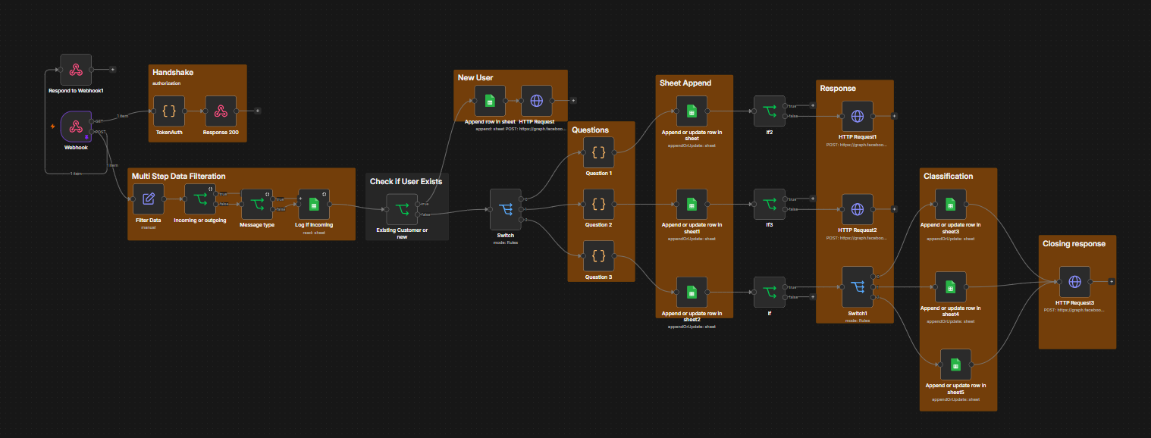Viewport: 1151px width, 438px height.
Task: Select the Closing response note title
Action: [1074, 243]
